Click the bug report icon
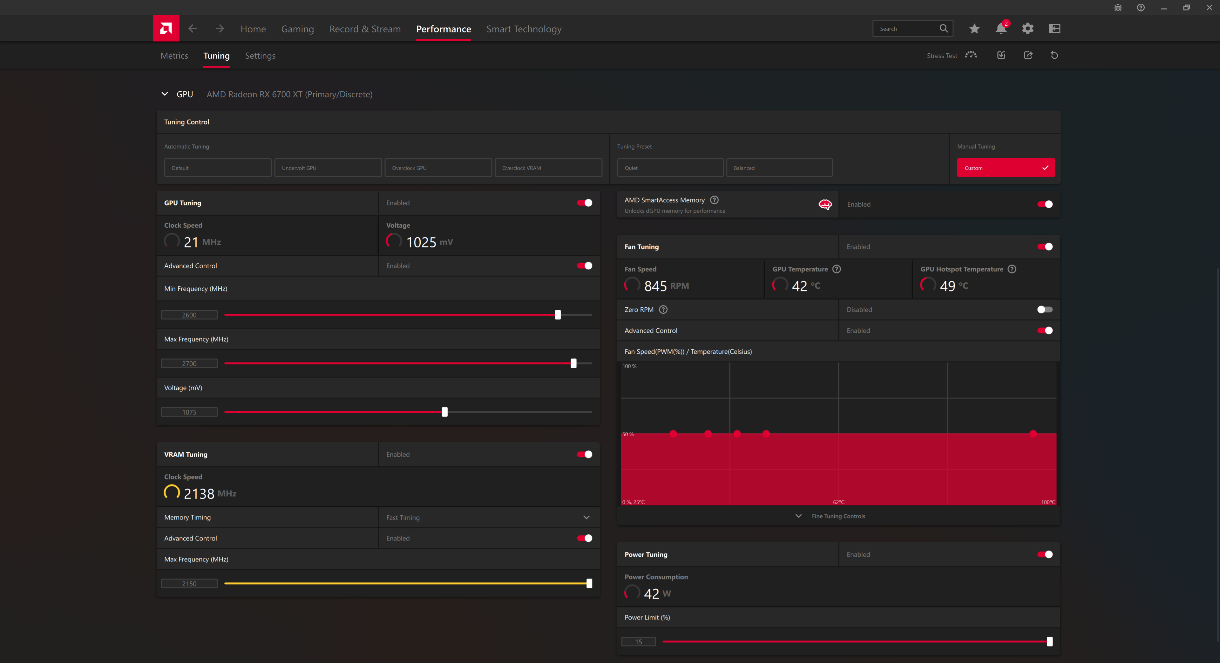1220x663 pixels. point(1118,8)
